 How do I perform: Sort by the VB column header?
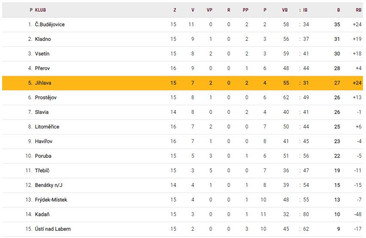(285, 10)
